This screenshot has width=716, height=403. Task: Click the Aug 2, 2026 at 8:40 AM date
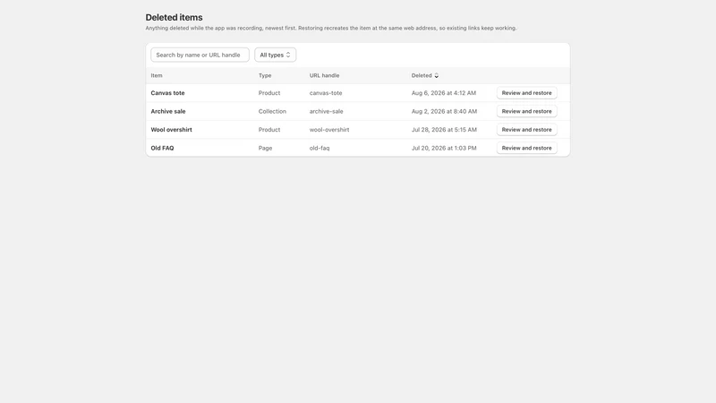pyautogui.click(x=444, y=111)
